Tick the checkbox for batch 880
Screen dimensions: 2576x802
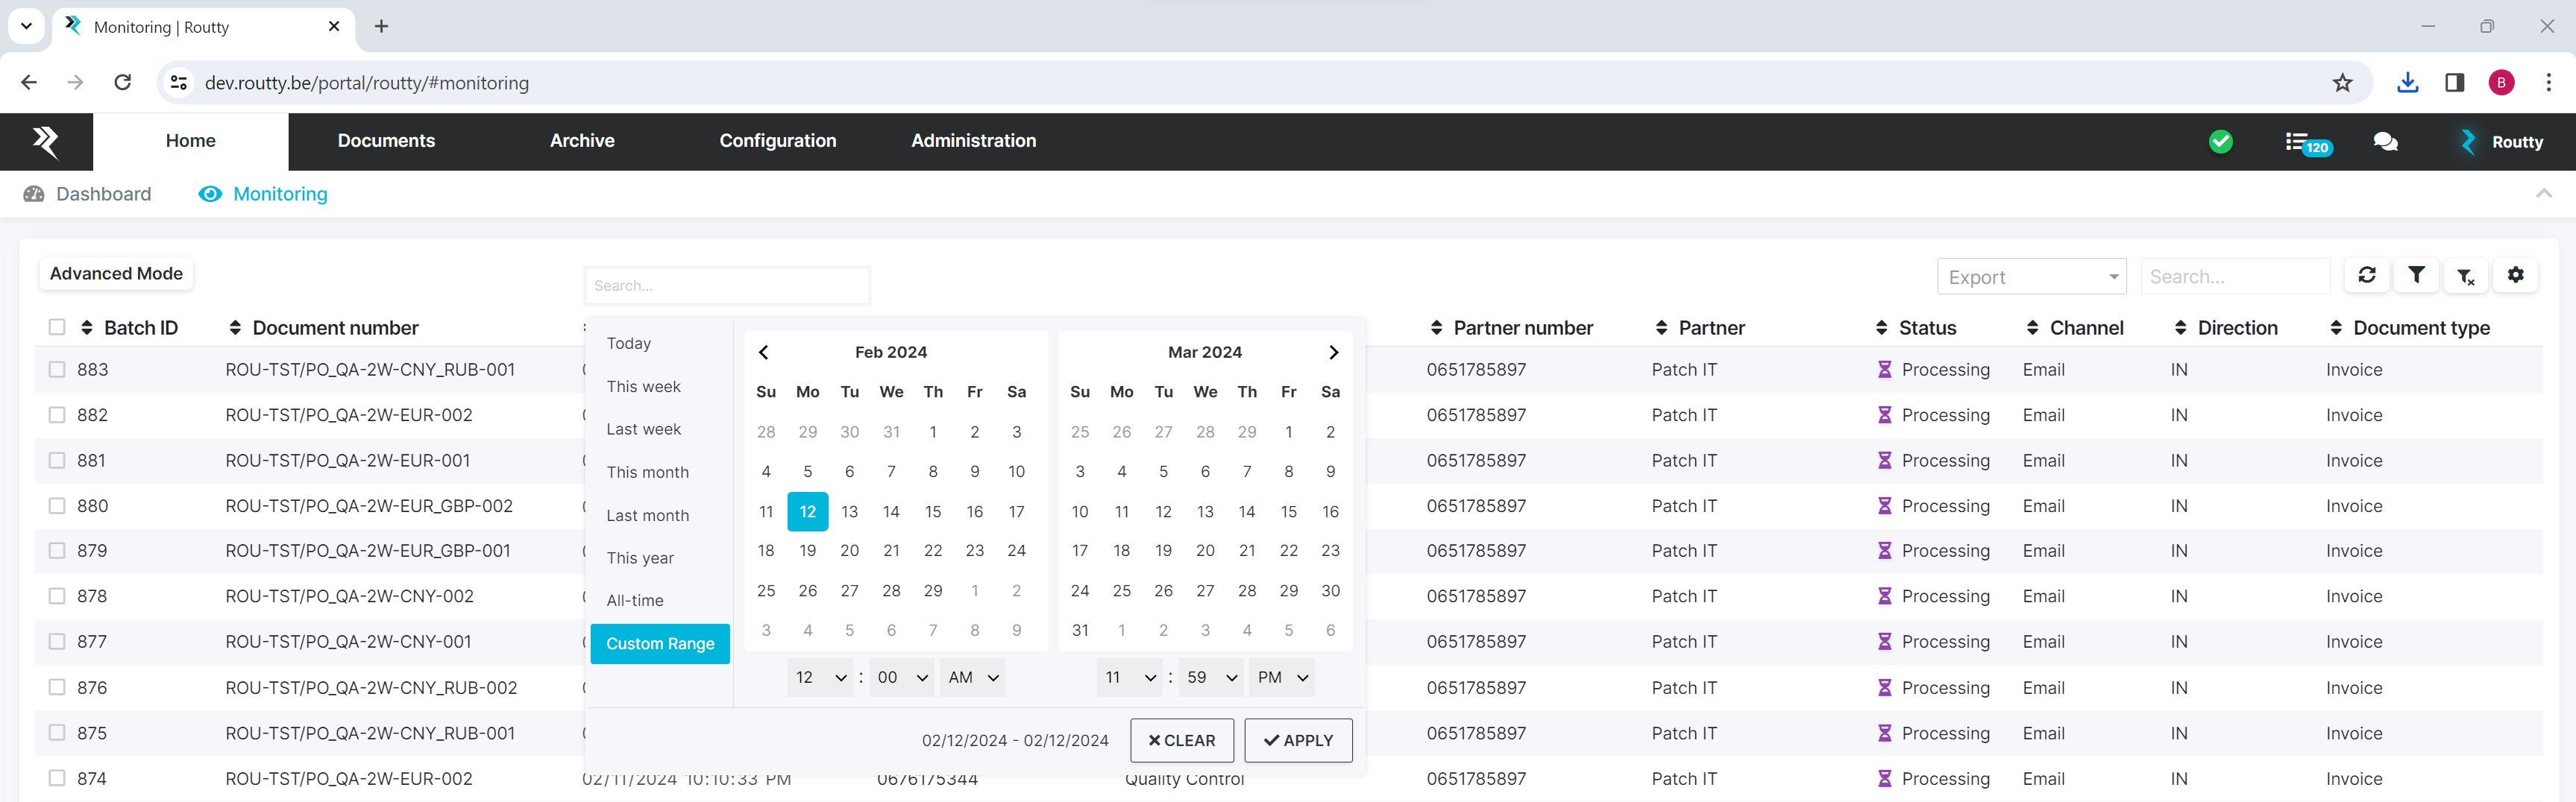pyautogui.click(x=57, y=506)
